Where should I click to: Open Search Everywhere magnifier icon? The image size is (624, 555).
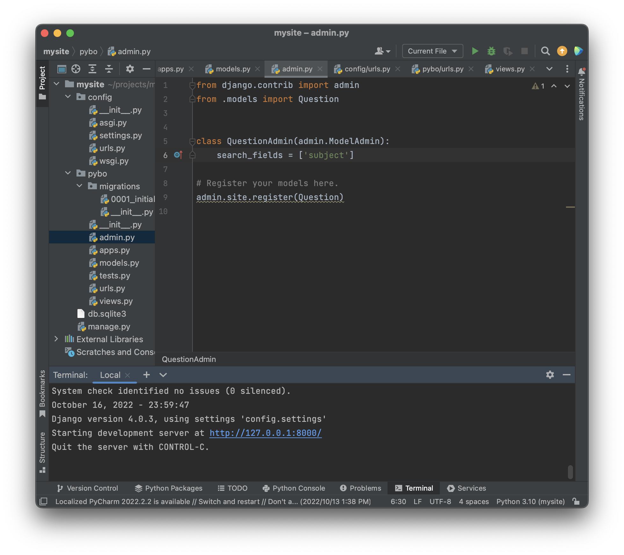pos(545,51)
